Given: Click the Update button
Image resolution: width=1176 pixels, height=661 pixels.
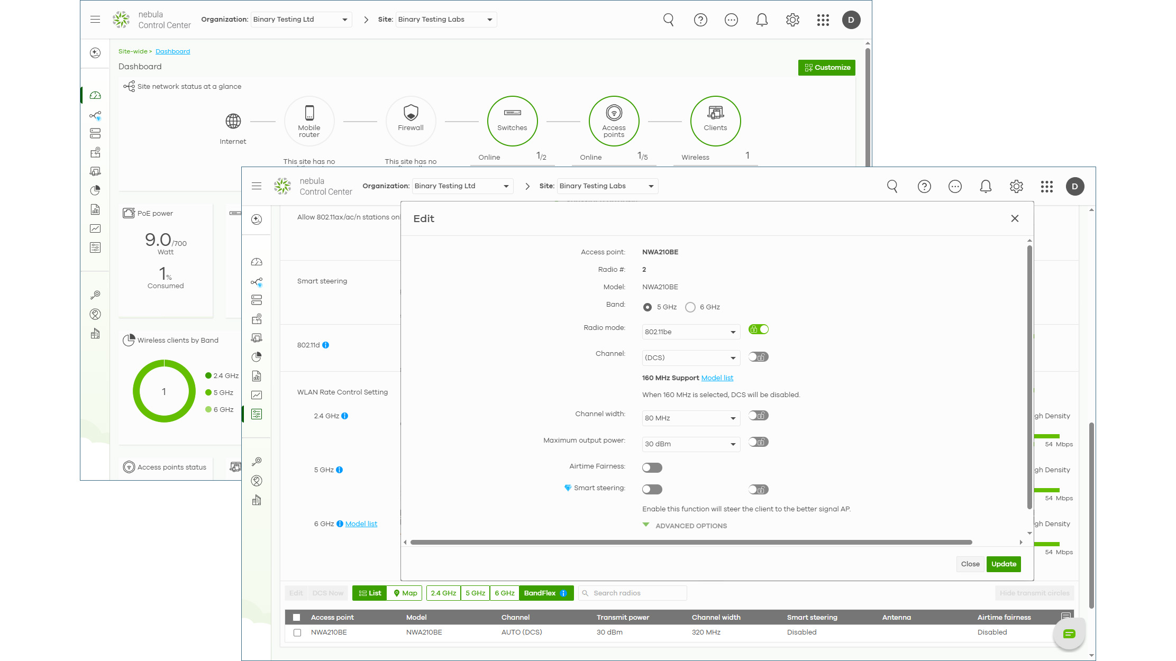Looking at the screenshot, I should tap(1004, 564).
